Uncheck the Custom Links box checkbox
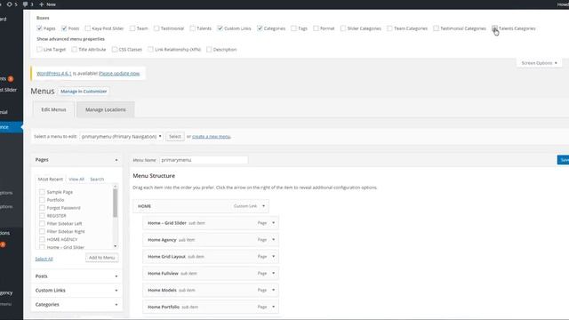Screen dimensions: 569x320 (220, 28)
